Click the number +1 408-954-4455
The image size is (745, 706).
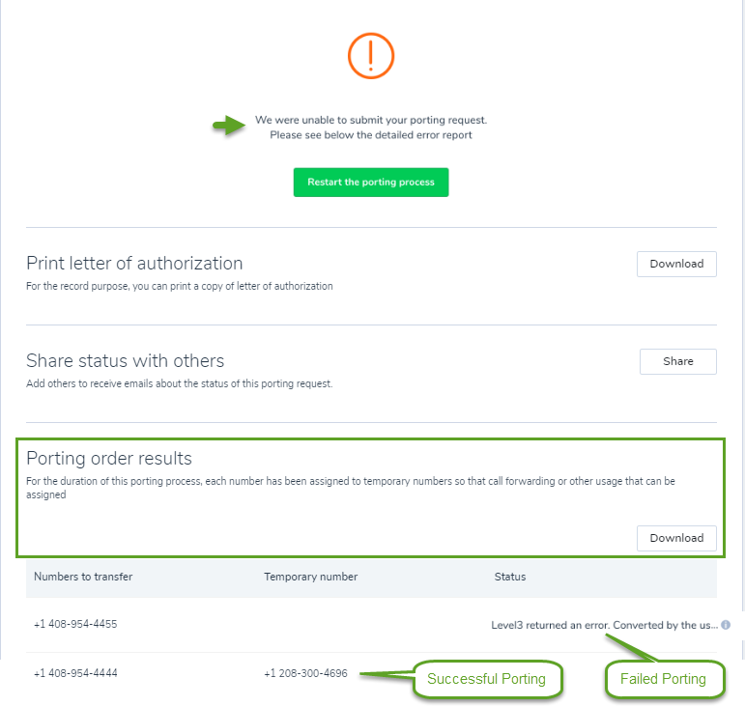pos(75,624)
